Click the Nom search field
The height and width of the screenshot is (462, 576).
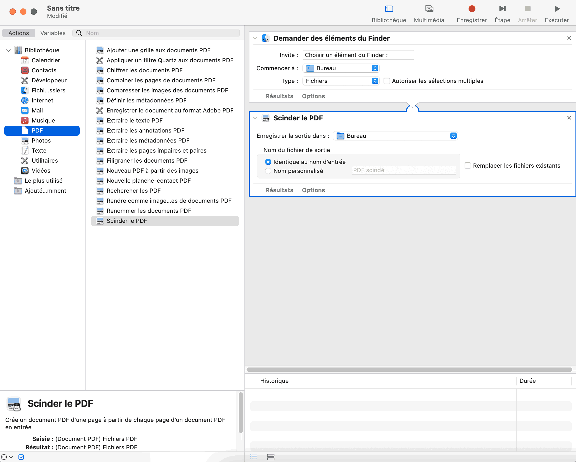click(x=156, y=33)
